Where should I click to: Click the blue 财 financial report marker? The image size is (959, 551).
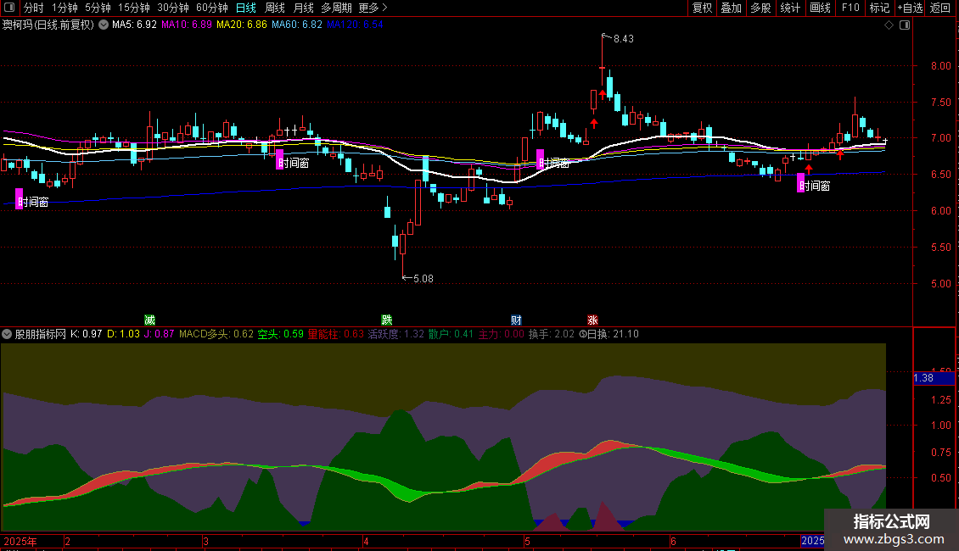click(516, 320)
